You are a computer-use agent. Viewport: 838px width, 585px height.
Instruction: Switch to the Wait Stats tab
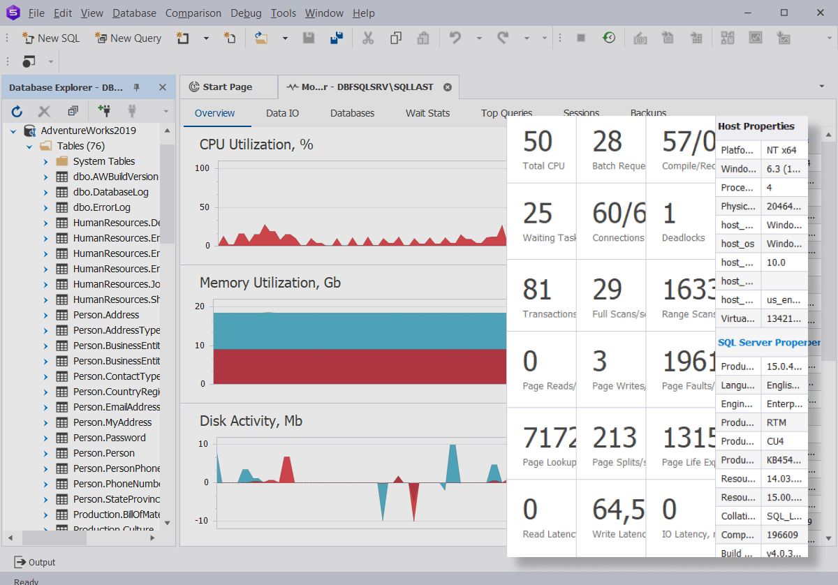pyautogui.click(x=427, y=112)
